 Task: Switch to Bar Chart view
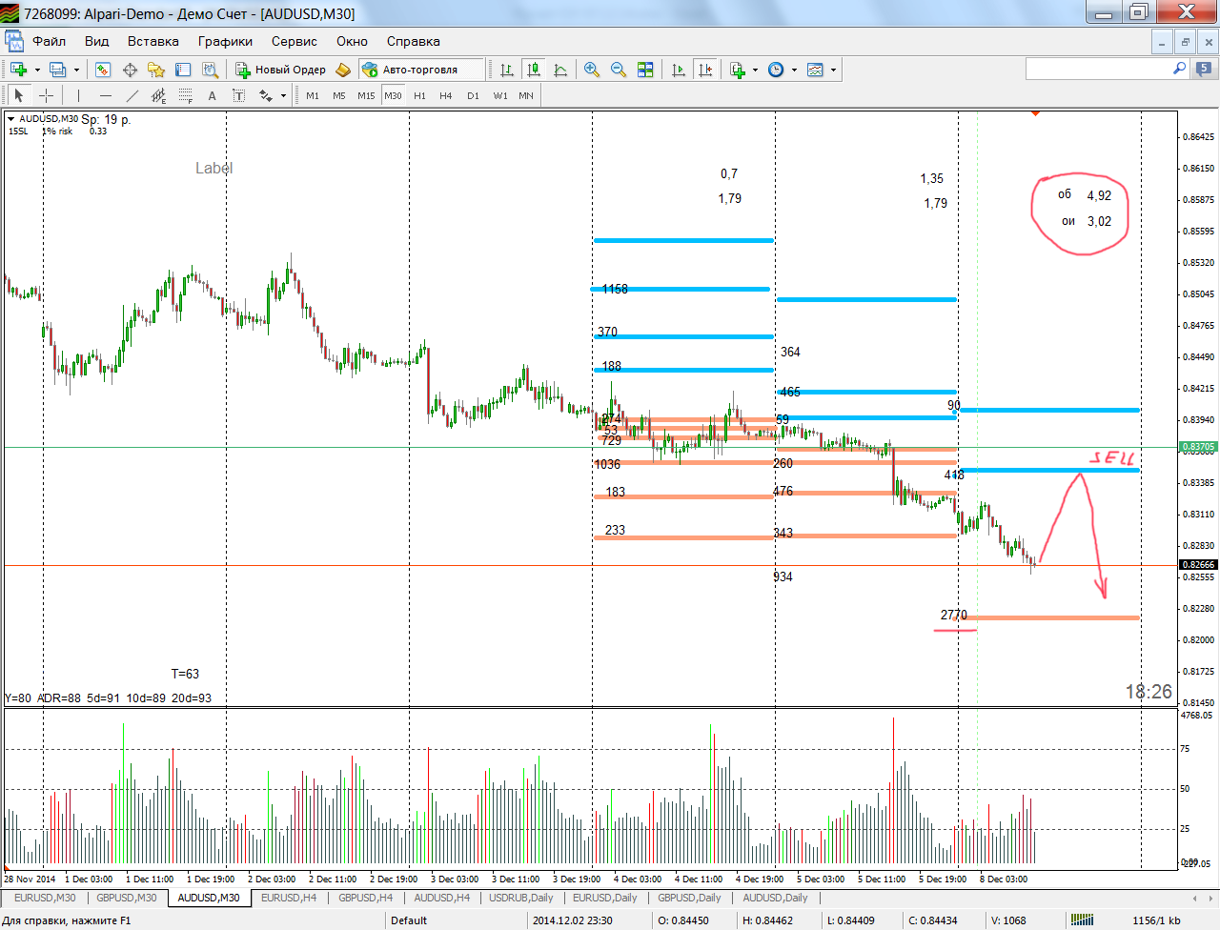pyautogui.click(x=507, y=70)
